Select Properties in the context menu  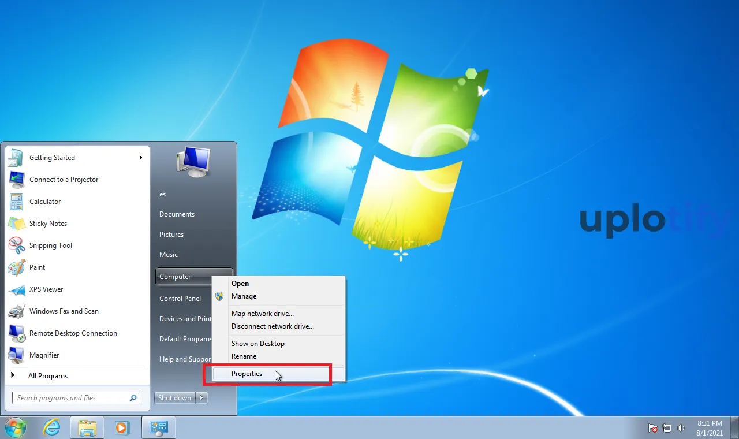click(x=278, y=374)
